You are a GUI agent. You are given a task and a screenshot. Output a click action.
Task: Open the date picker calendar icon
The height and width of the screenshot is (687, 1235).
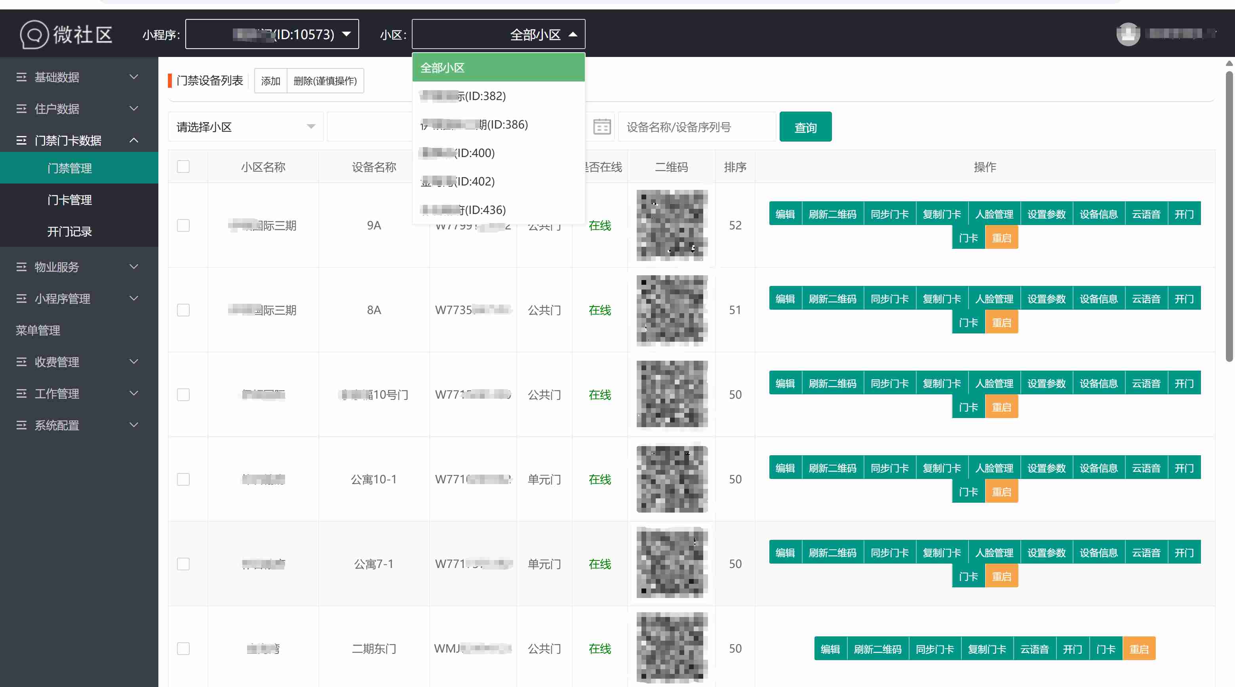(x=602, y=127)
